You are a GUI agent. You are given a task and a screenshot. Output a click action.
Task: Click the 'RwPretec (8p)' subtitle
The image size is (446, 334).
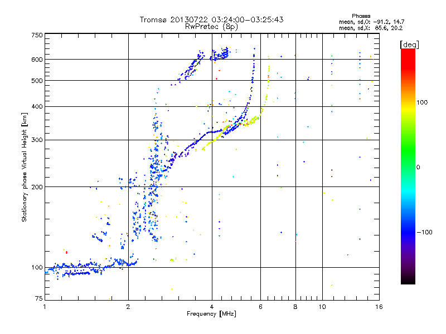[211, 27]
